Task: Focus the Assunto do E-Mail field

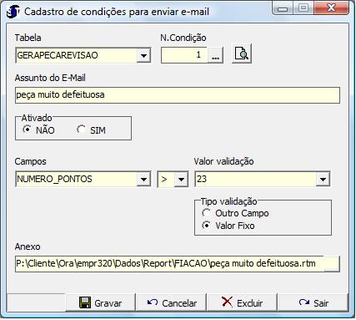Action: pos(178,95)
